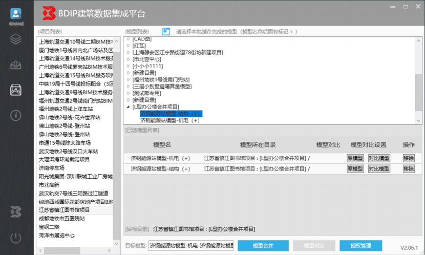Click BDIP red logo in title bar
Screen dimensions: 425x255
click(49, 13)
